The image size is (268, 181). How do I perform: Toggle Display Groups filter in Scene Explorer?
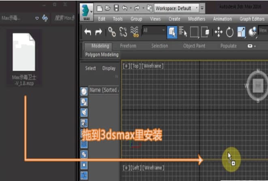coord(84,155)
